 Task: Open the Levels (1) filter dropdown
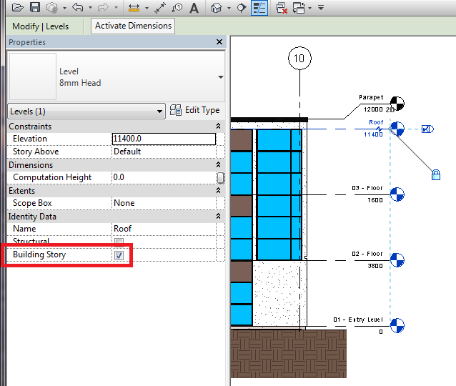click(86, 111)
